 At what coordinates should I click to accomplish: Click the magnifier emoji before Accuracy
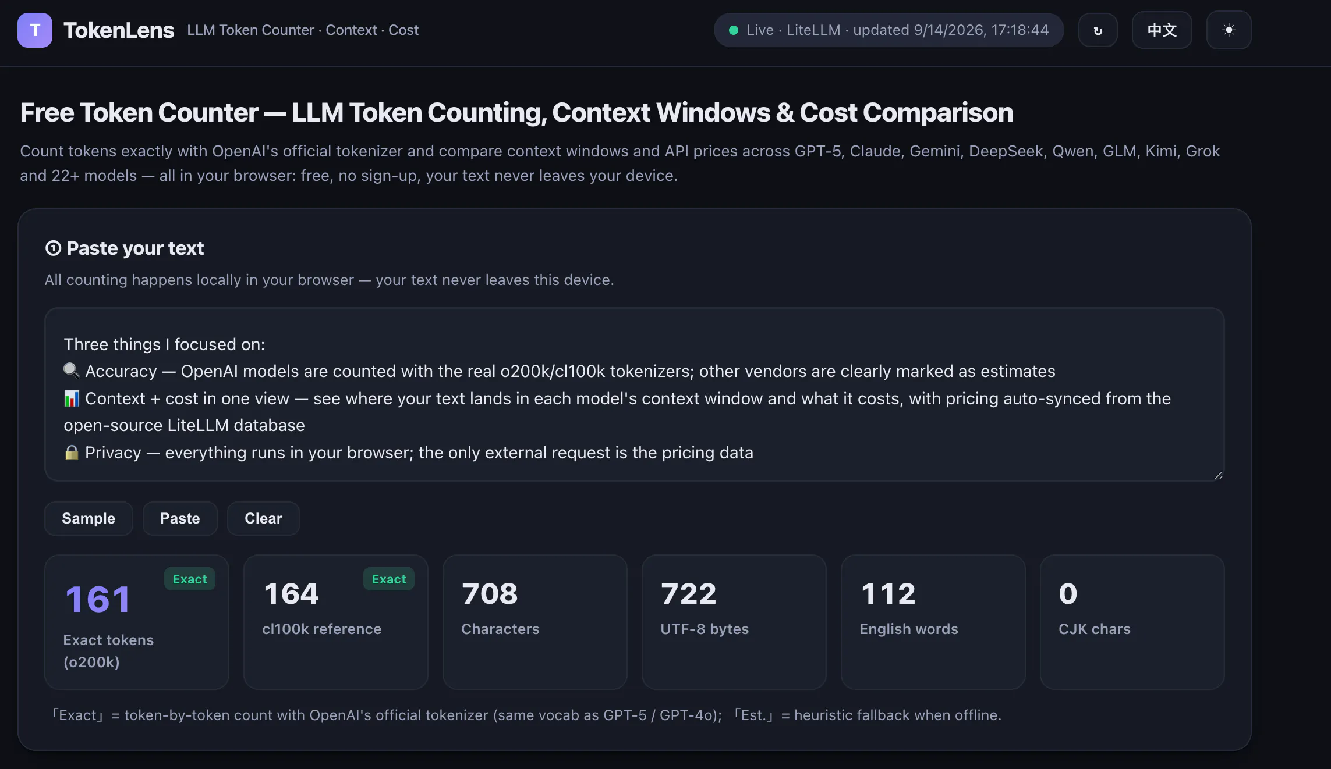click(72, 371)
